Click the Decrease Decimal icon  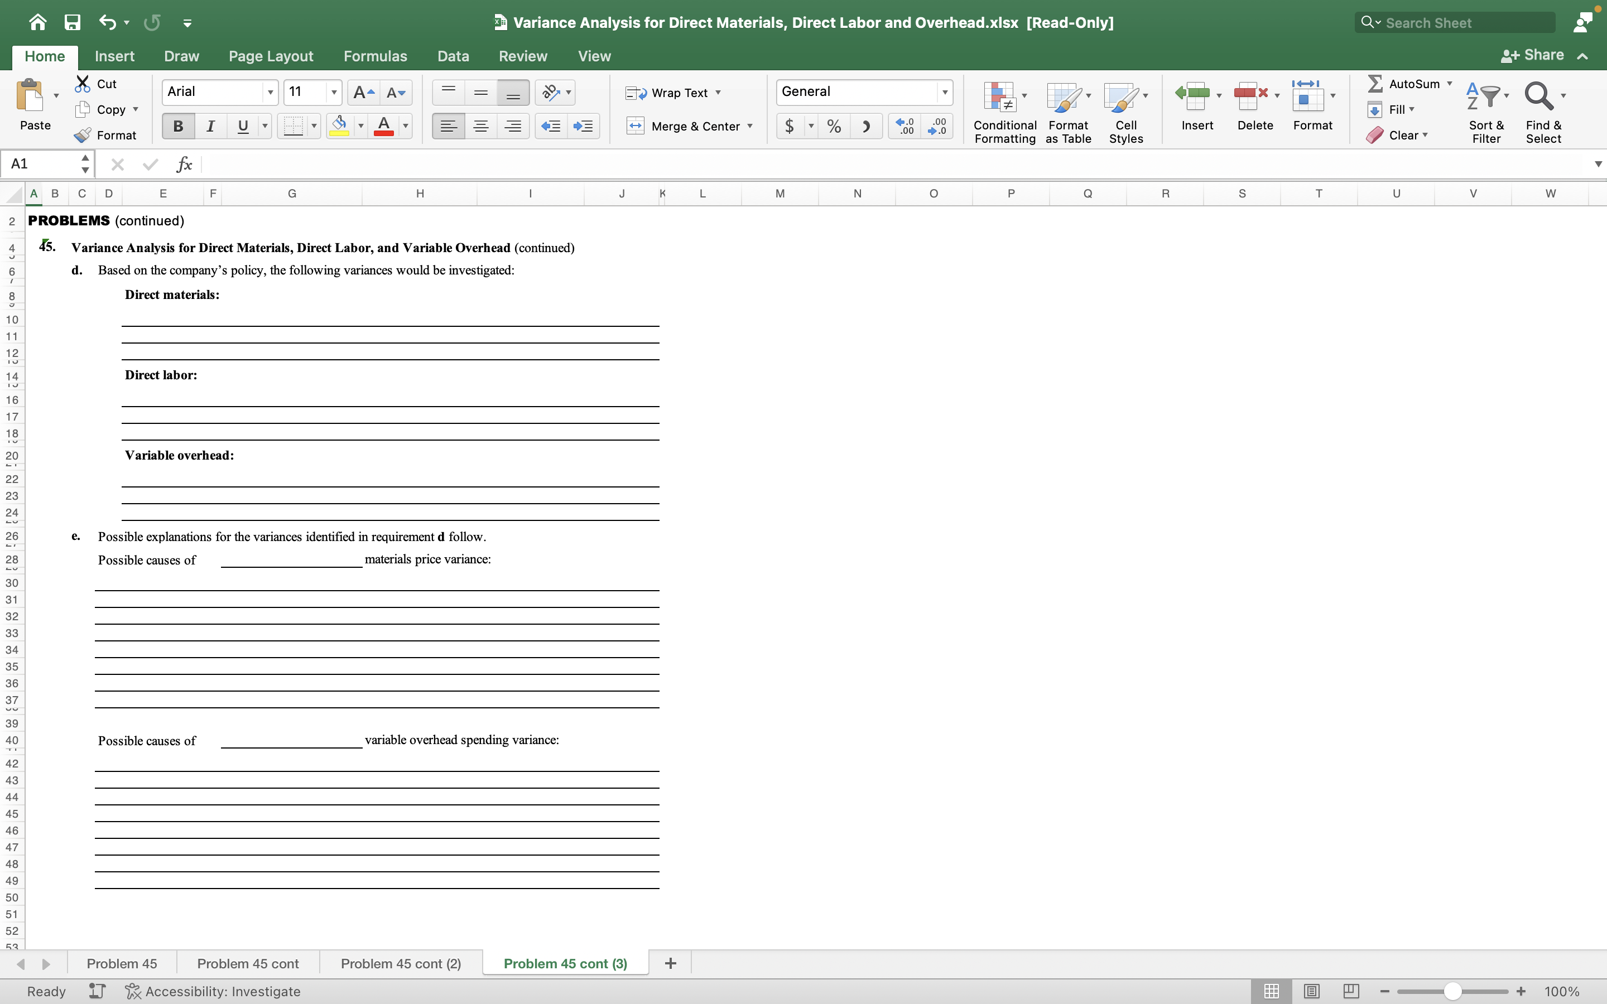937,126
